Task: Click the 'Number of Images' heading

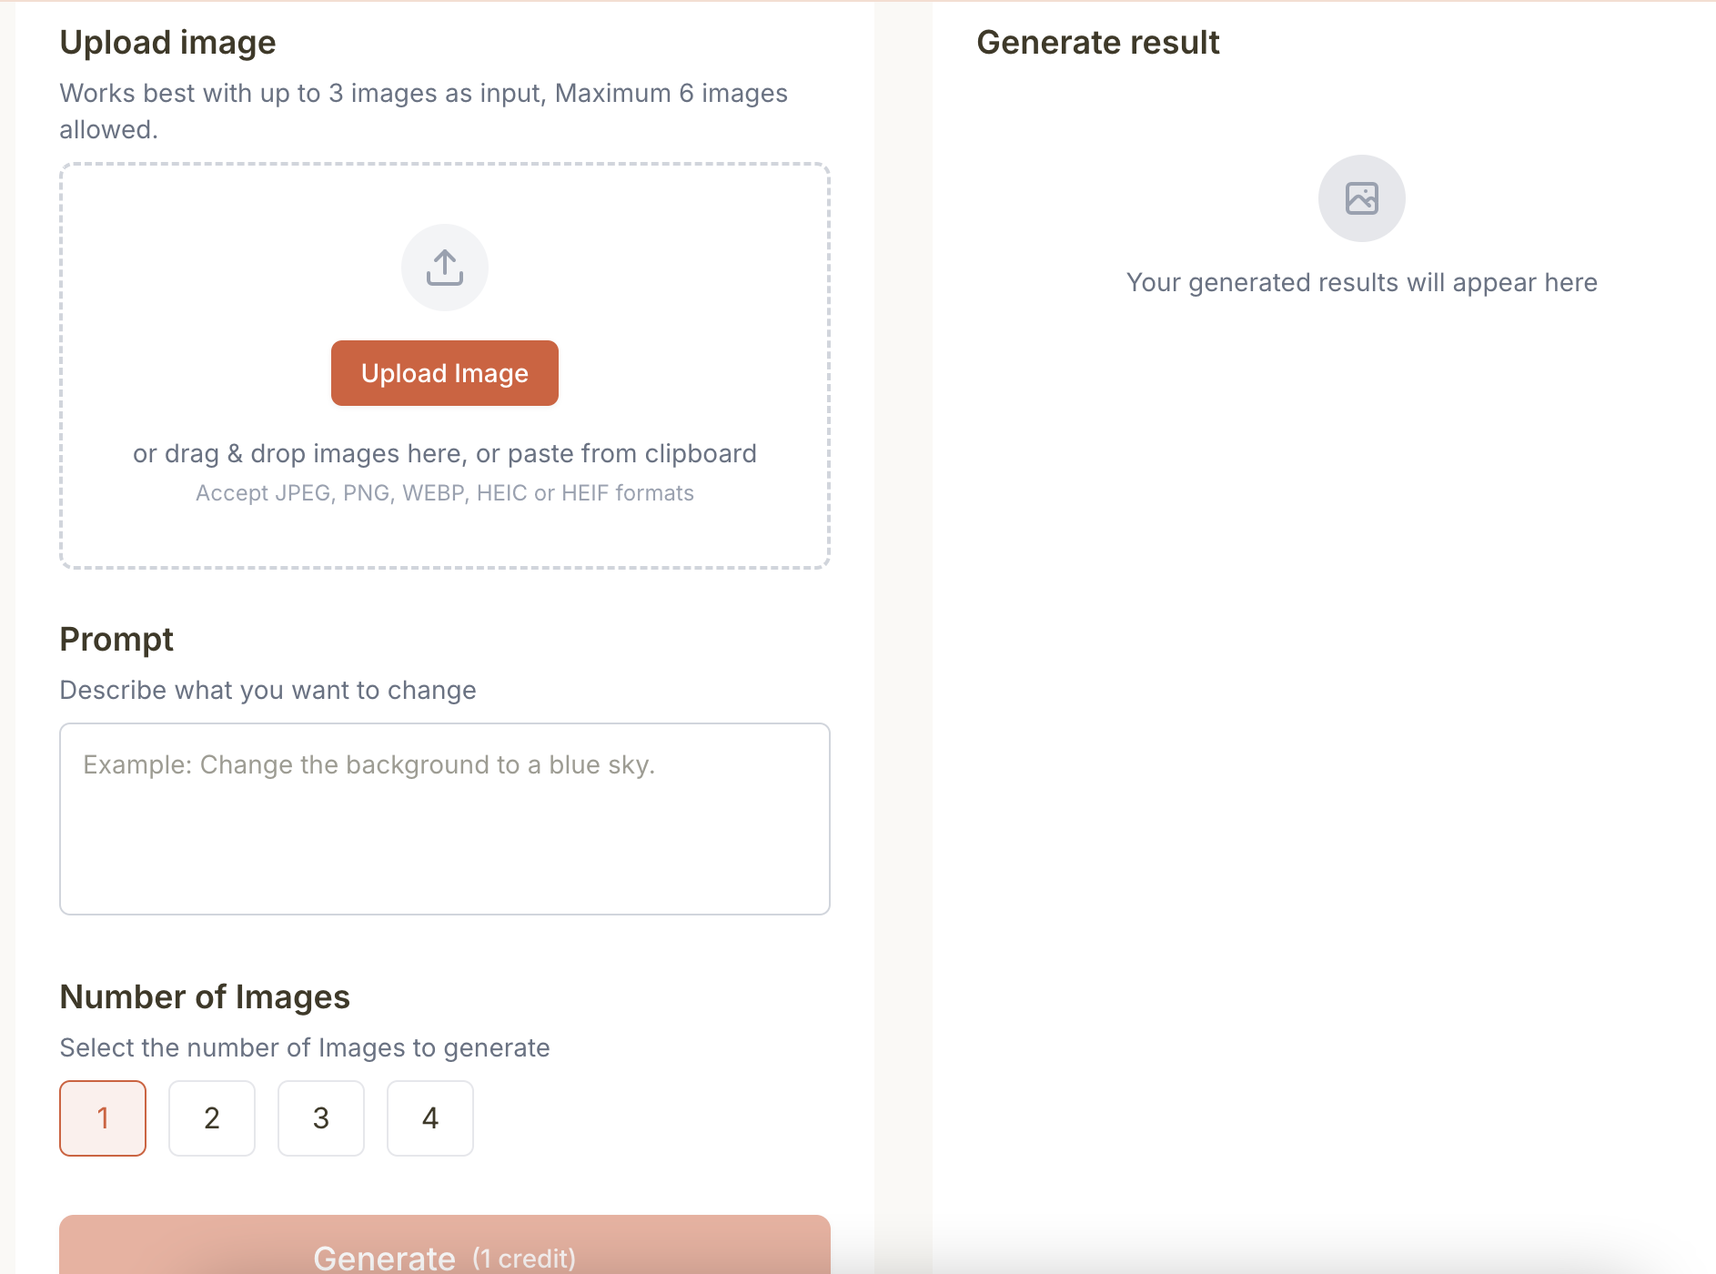Action: [205, 997]
